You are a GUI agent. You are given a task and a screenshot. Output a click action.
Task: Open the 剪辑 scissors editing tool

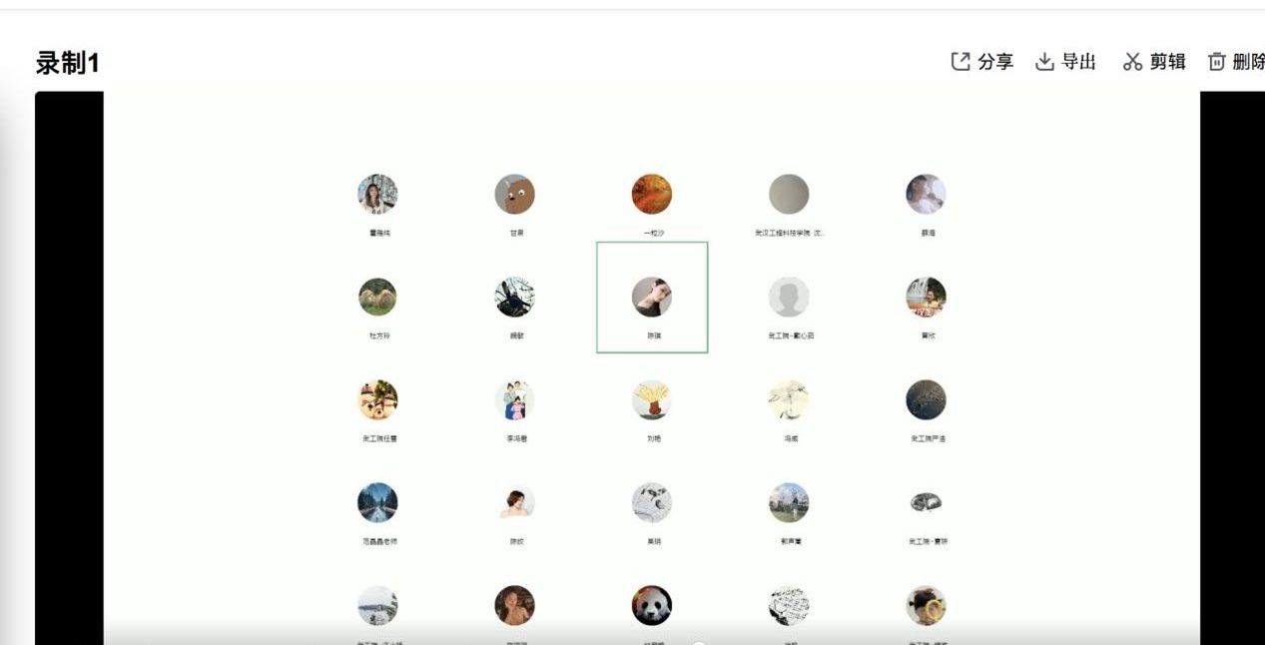pyautogui.click(x=1154, y=62)
